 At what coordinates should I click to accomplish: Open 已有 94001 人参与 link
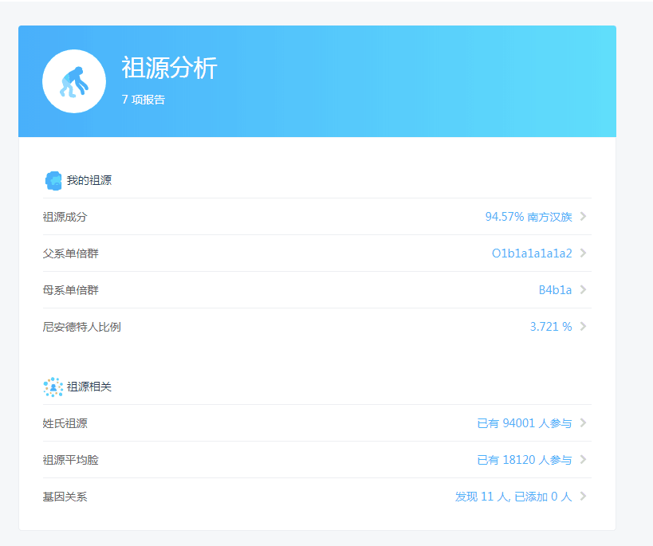pyautogui.click(x=525, y=423)
